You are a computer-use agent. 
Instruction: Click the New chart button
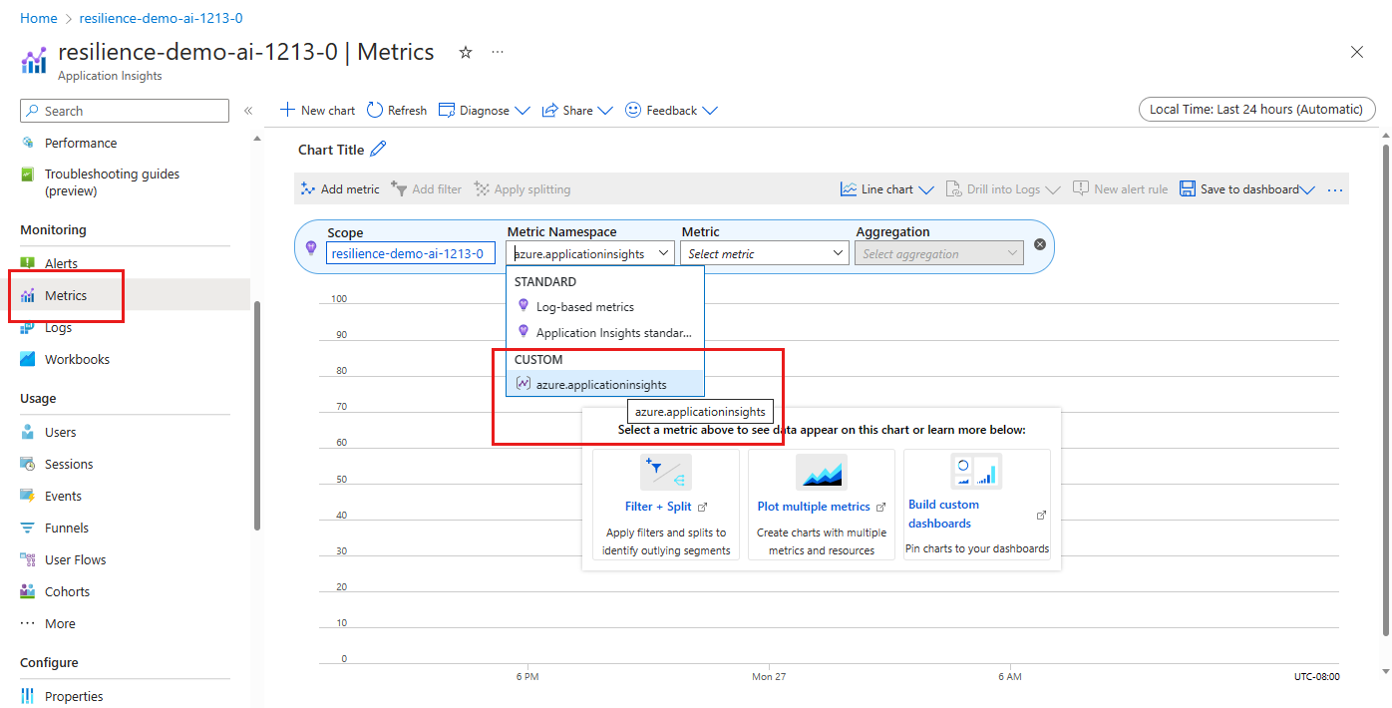pyautogui.click(x=318, y=111)
